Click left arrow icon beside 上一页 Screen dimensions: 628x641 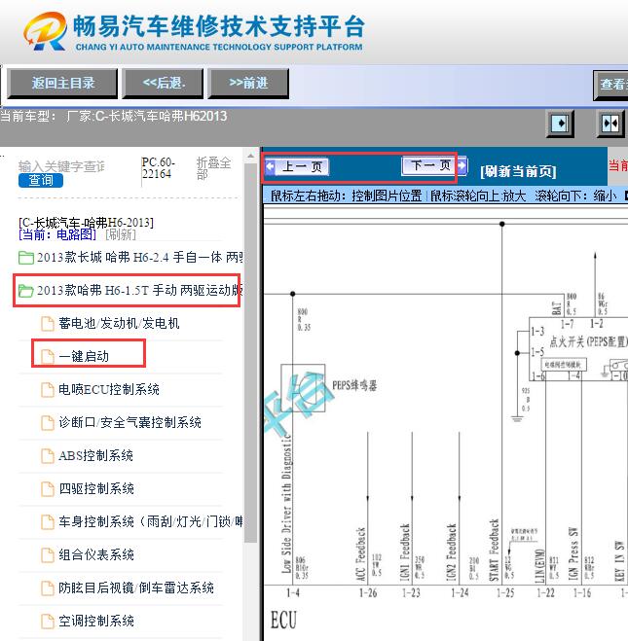[270, 166]
